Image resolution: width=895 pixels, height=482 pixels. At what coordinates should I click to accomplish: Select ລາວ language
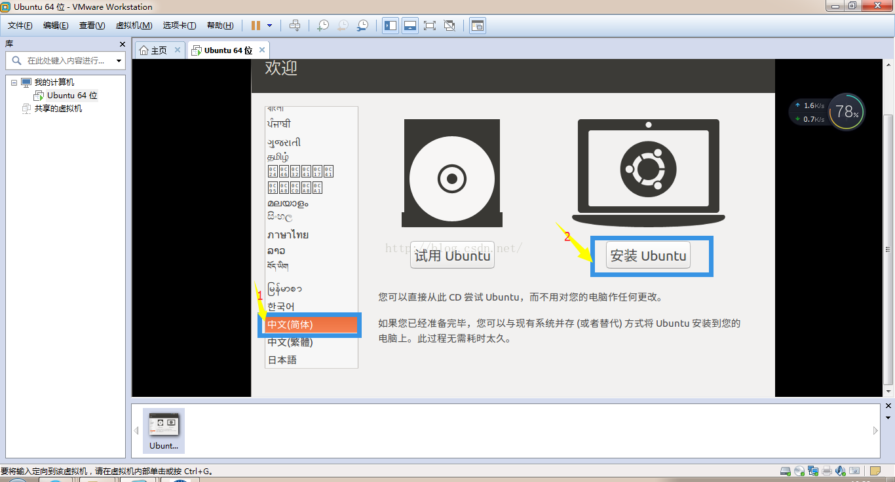276,251
